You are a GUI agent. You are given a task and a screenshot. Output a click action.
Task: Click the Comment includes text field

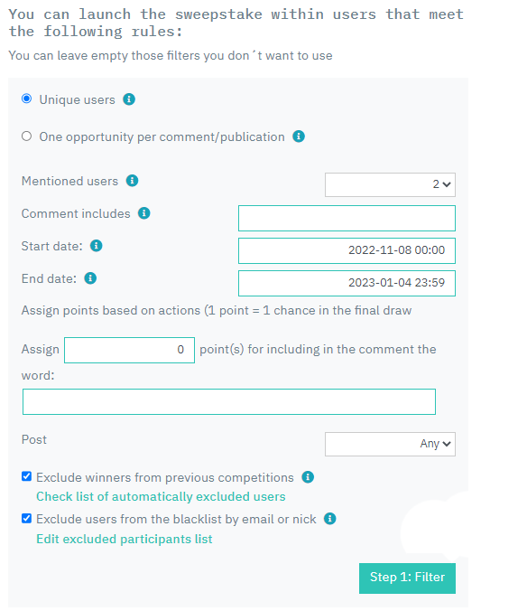coord(347,218)
